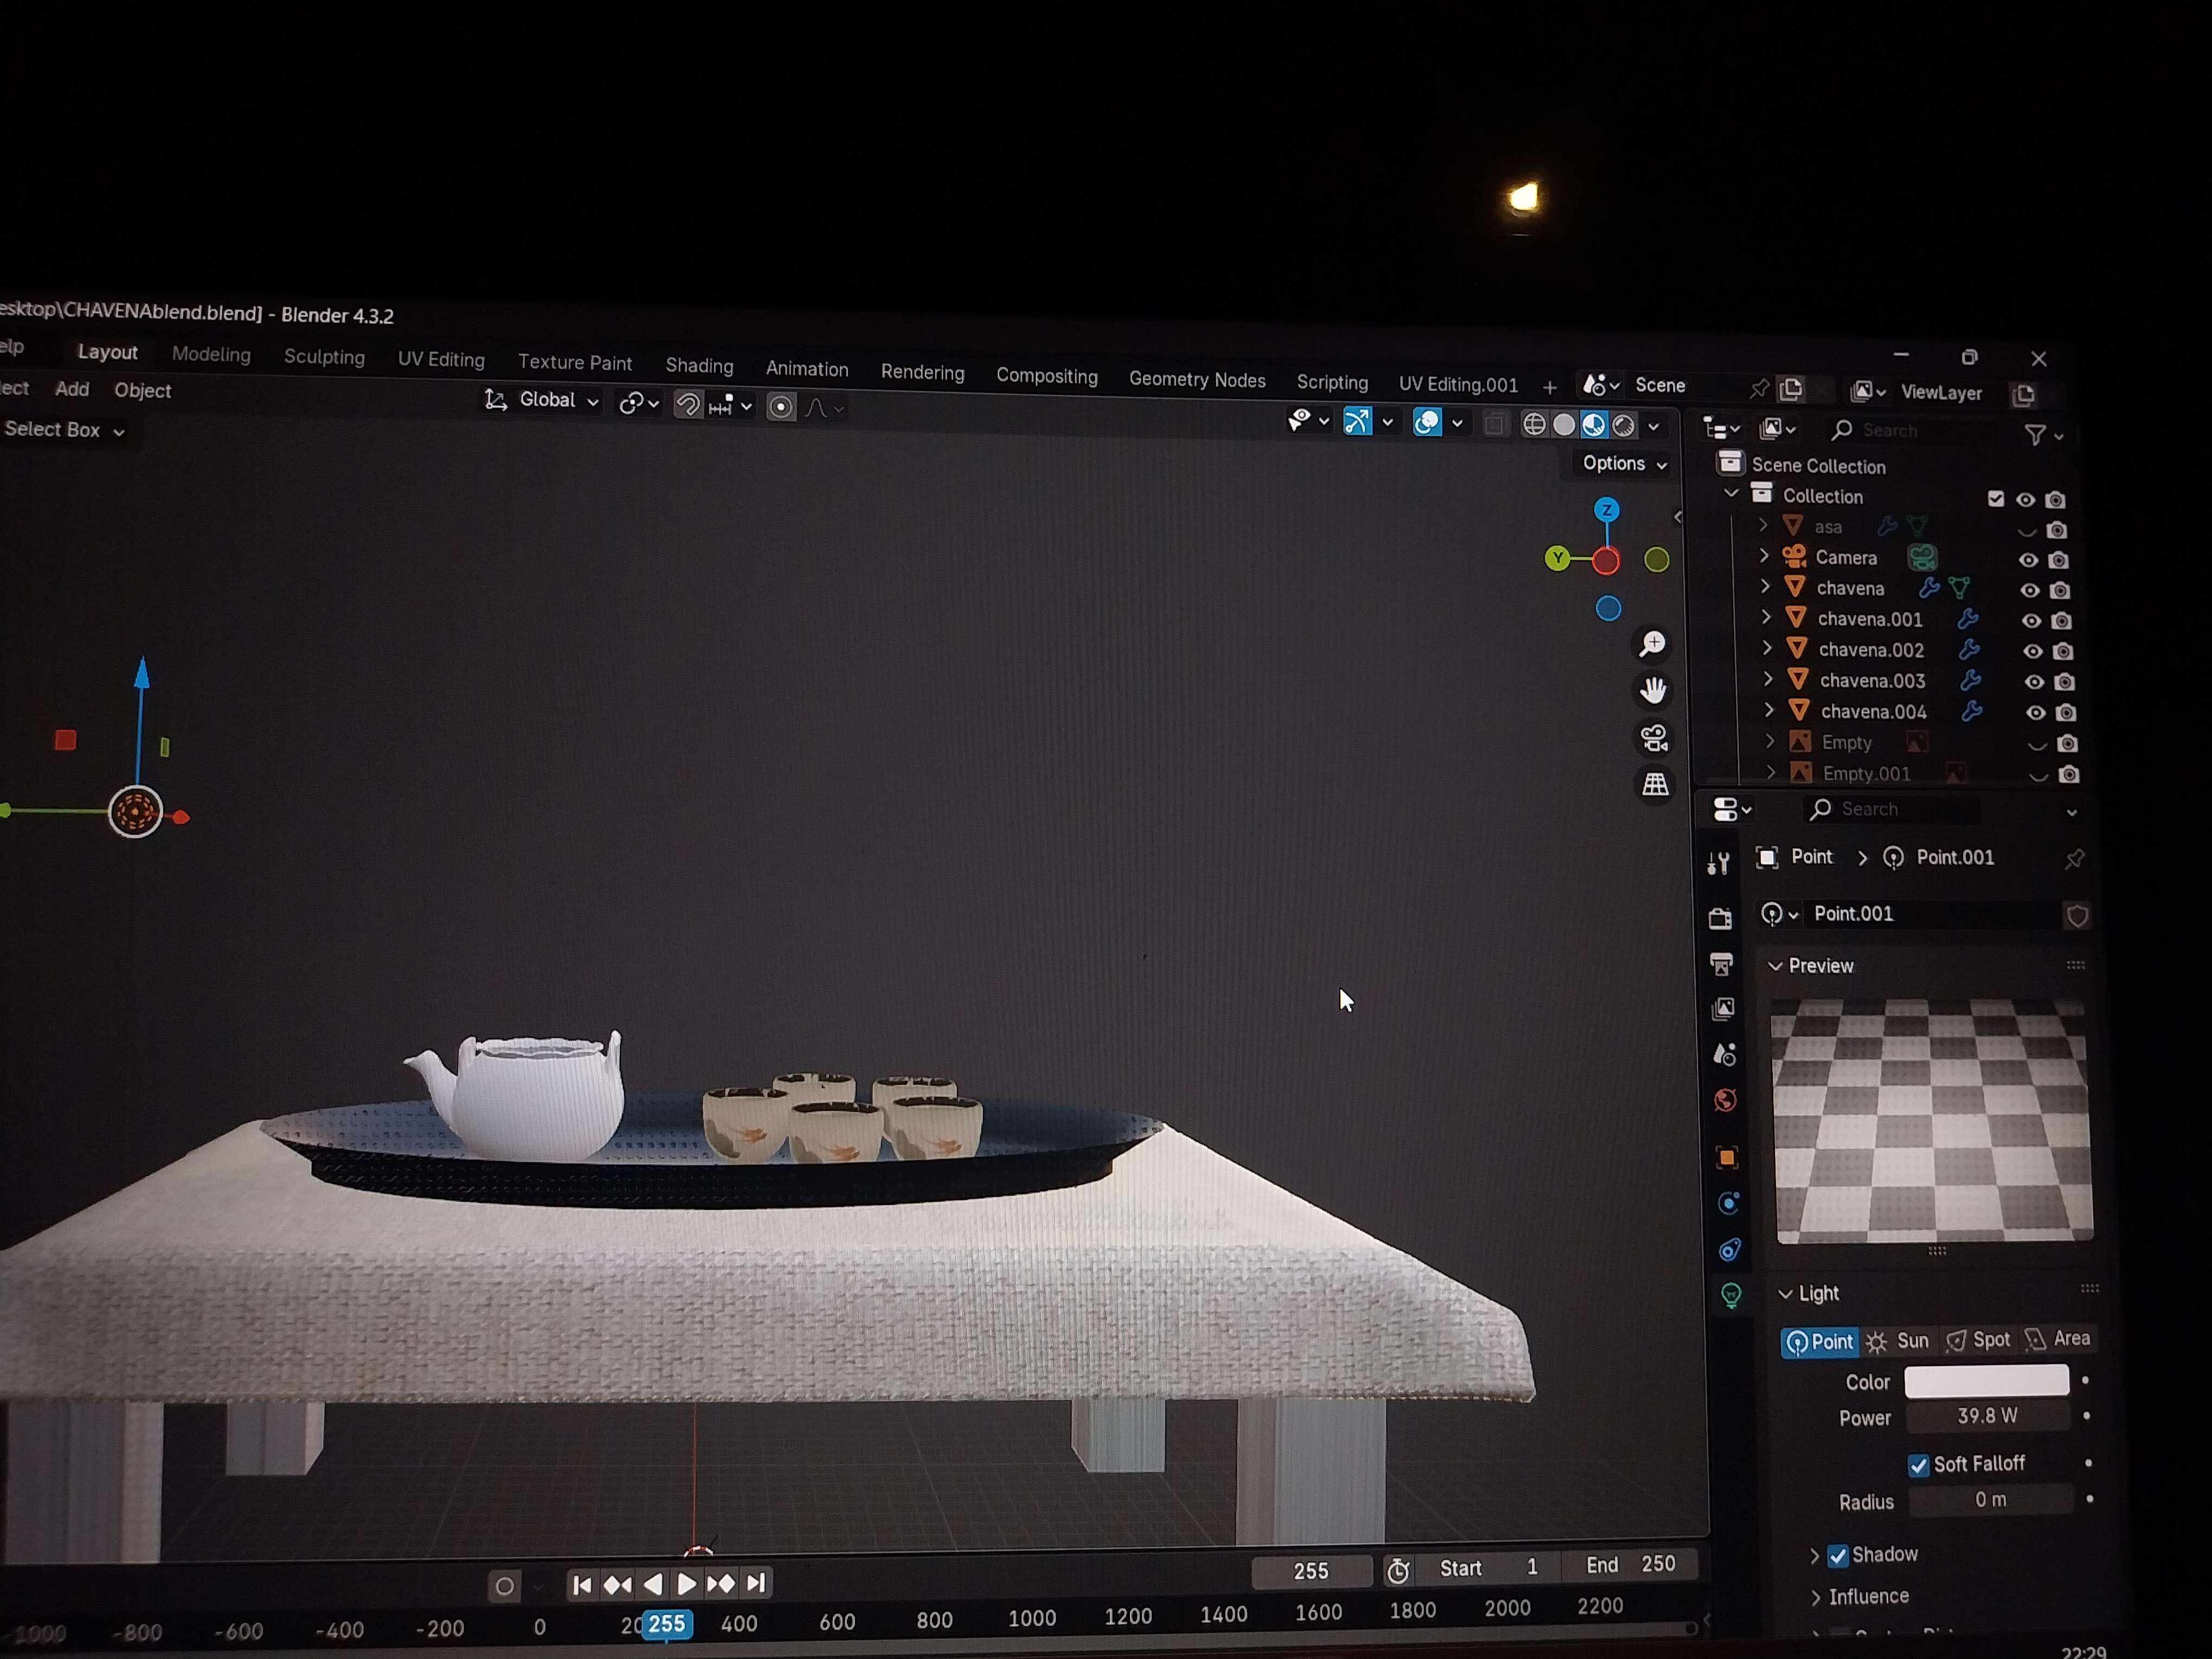The image size is (2212, 1659).
Task: Hide Camera in viewport with eye icon
Action: [x=2028, y=560]
